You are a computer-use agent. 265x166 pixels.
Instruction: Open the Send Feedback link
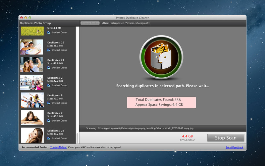(234, 147)
